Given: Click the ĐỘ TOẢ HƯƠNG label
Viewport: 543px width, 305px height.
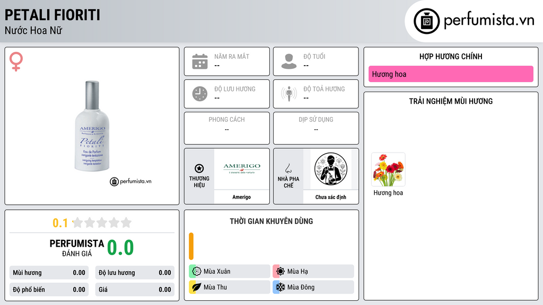Looking at the screenshot, I should (x=324, y=89).
